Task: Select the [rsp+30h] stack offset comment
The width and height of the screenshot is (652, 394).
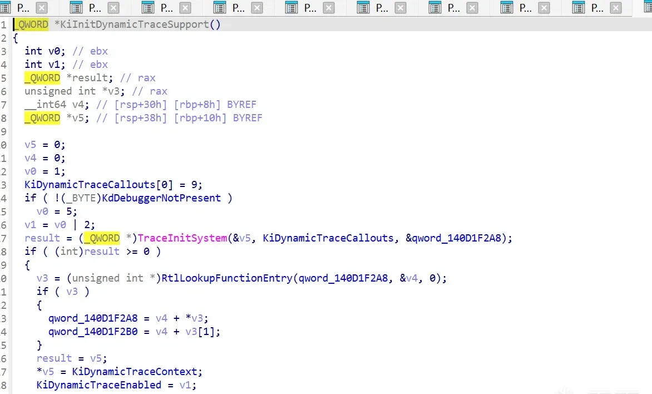Action: (x=141, y=105)
